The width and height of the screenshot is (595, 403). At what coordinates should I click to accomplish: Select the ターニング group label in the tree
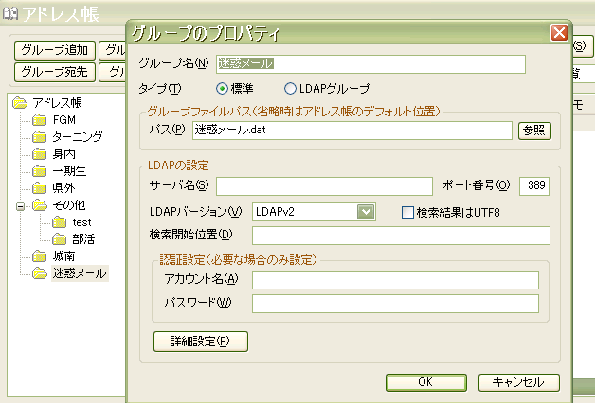coord(78,137)
